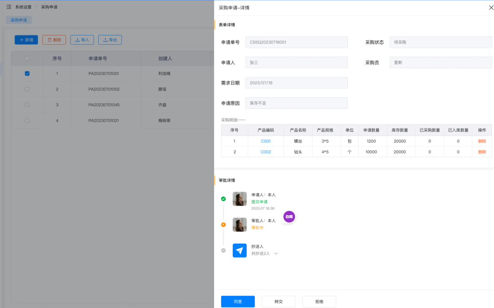Viewport: 494px width, 308px height.
Task: Click the 申请原因 input field
Action: pos(297,103)
